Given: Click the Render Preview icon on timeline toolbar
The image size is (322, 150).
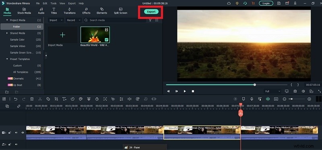Looking at the screenshot, I should 235,99.
